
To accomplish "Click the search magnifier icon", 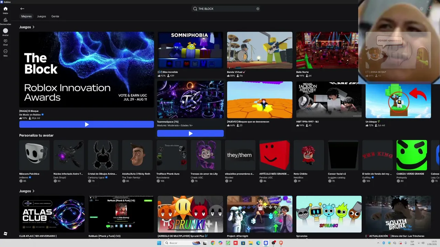I will tap(195, 9).
